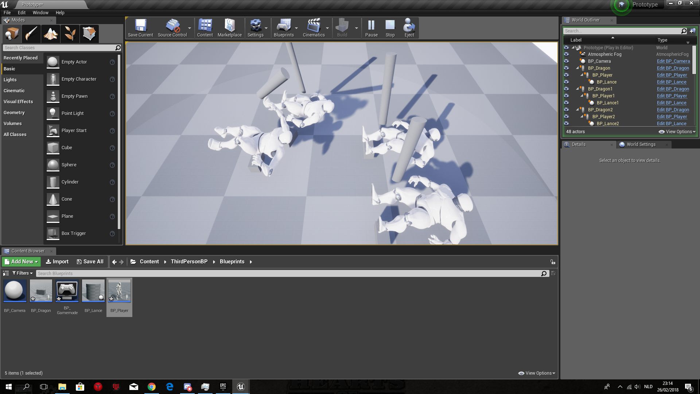Click the World Outliner scrollbar
Viewport: 700px width, 394px height.
(694, 60)
